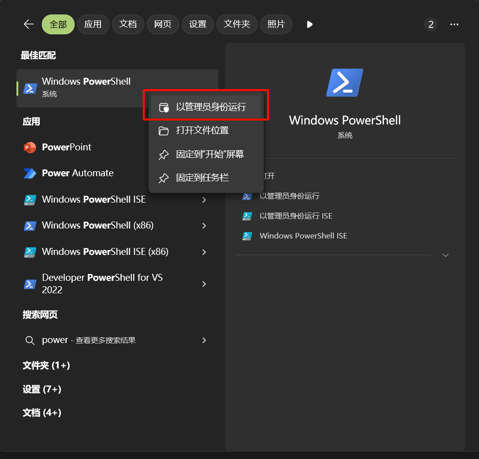Switch to the 应用 filter tab

click(x=93, y=24)
